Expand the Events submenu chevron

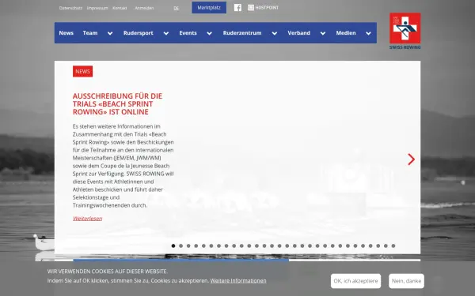pos(209,33)
